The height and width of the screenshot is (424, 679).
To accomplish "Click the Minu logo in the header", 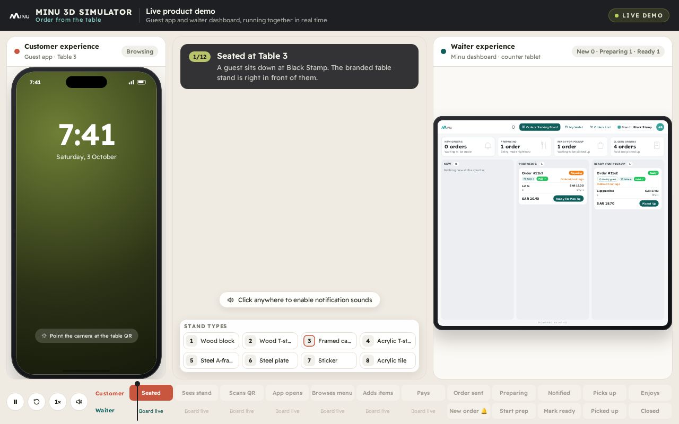I will 20,16.
